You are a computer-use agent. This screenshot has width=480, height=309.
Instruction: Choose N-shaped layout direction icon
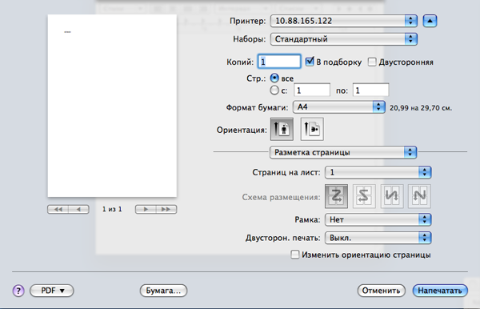pos(419,196)
